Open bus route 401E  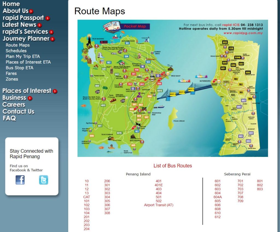[159, 185]
